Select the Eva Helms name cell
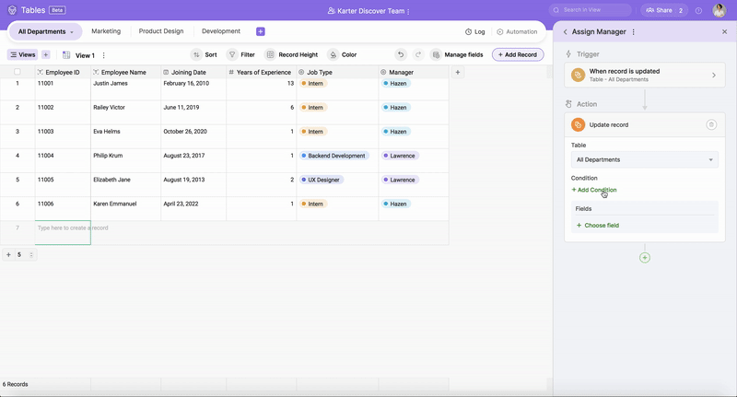Screen dimensions: 737x397 [x=125, y=136]
